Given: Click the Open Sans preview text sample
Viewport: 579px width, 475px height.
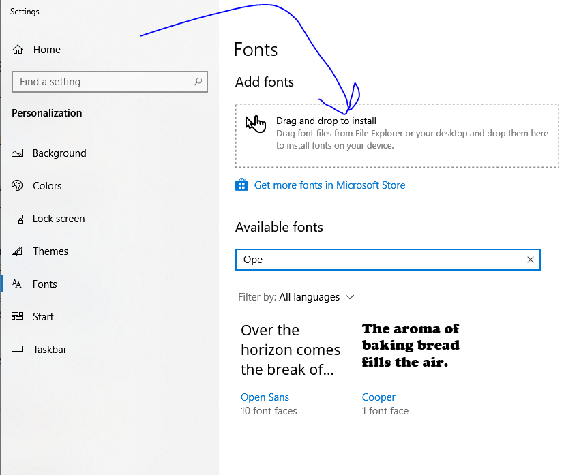Looking at the screenshot, I should point(290,350).
